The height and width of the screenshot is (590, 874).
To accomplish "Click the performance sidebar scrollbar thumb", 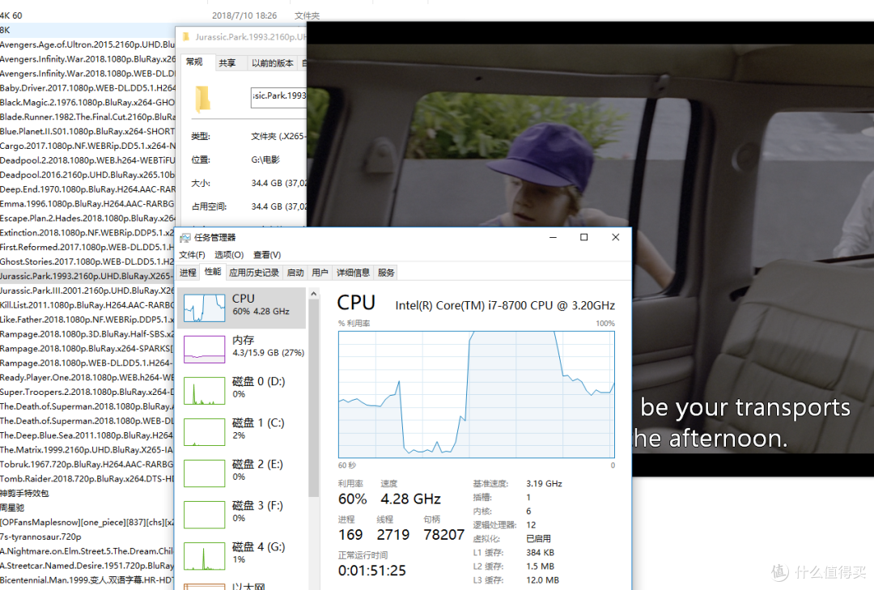I will pos(314,398).
